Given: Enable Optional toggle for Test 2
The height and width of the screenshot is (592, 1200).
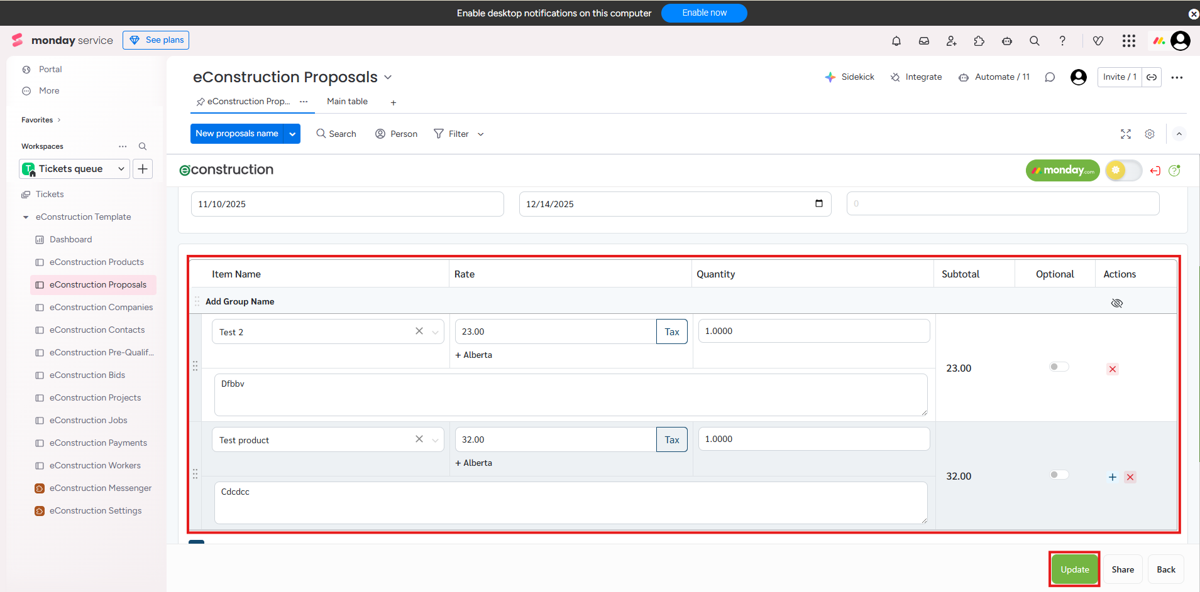Looking at the screenshot, I should pos(1059,367).
